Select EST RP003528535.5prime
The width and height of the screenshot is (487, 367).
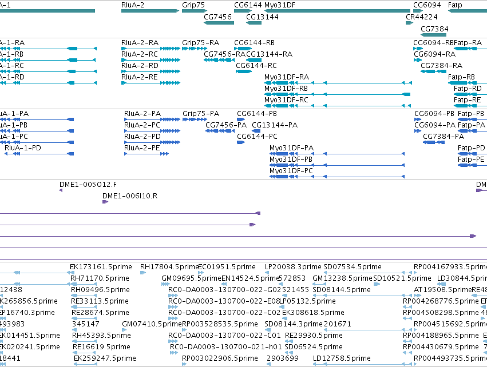[220, 324]
